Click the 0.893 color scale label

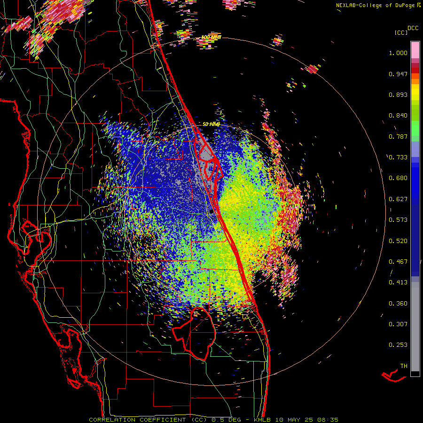pos(398,94)
